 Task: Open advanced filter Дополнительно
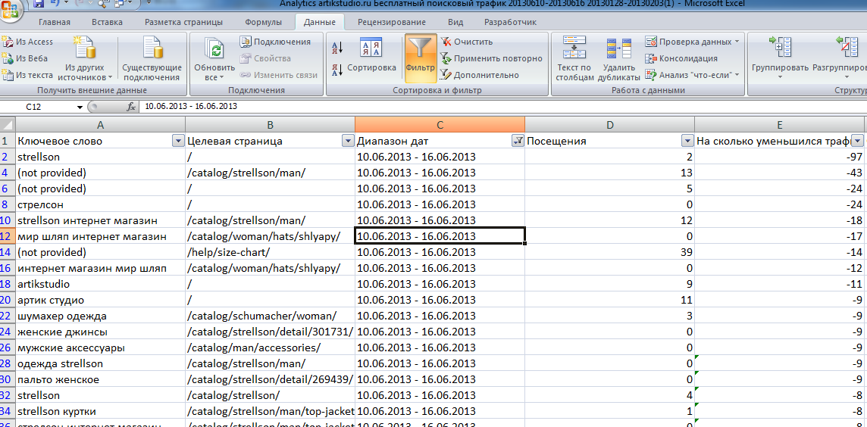click(480, 74)
